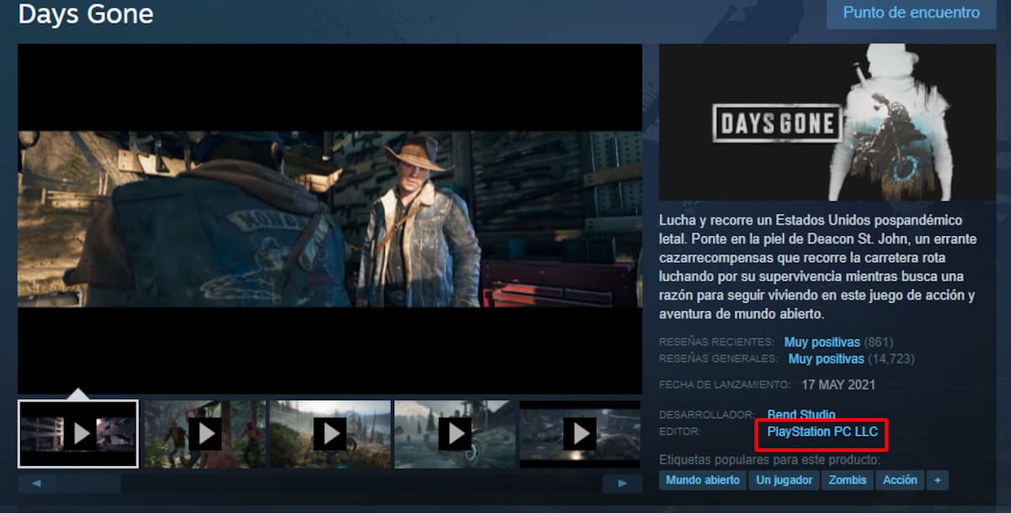Click the plus button to add tags
Screen dimensions: 1011x513
pos(937,480)
